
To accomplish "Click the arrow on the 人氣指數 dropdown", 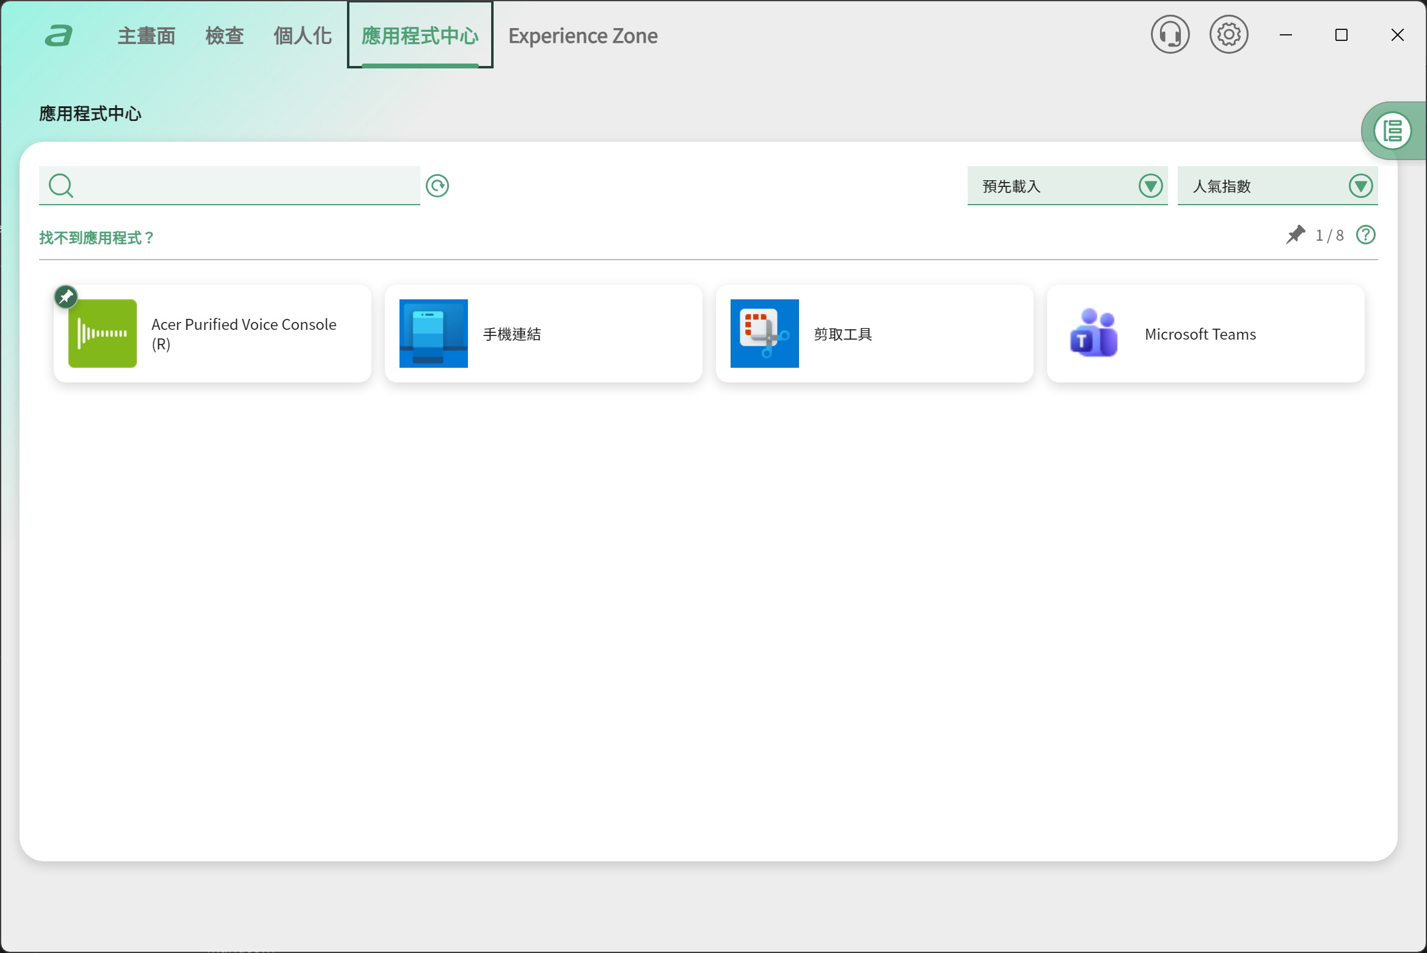I will (1360, 186).
